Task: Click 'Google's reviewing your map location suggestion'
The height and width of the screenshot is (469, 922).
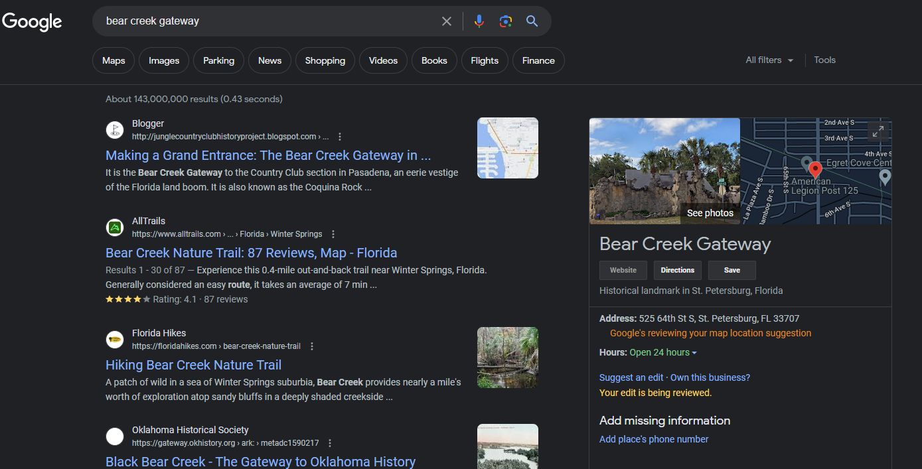Action: click(710, 333)
